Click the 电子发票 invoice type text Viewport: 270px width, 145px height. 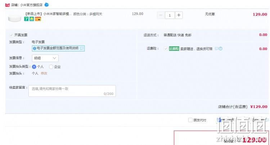[38, 42]
